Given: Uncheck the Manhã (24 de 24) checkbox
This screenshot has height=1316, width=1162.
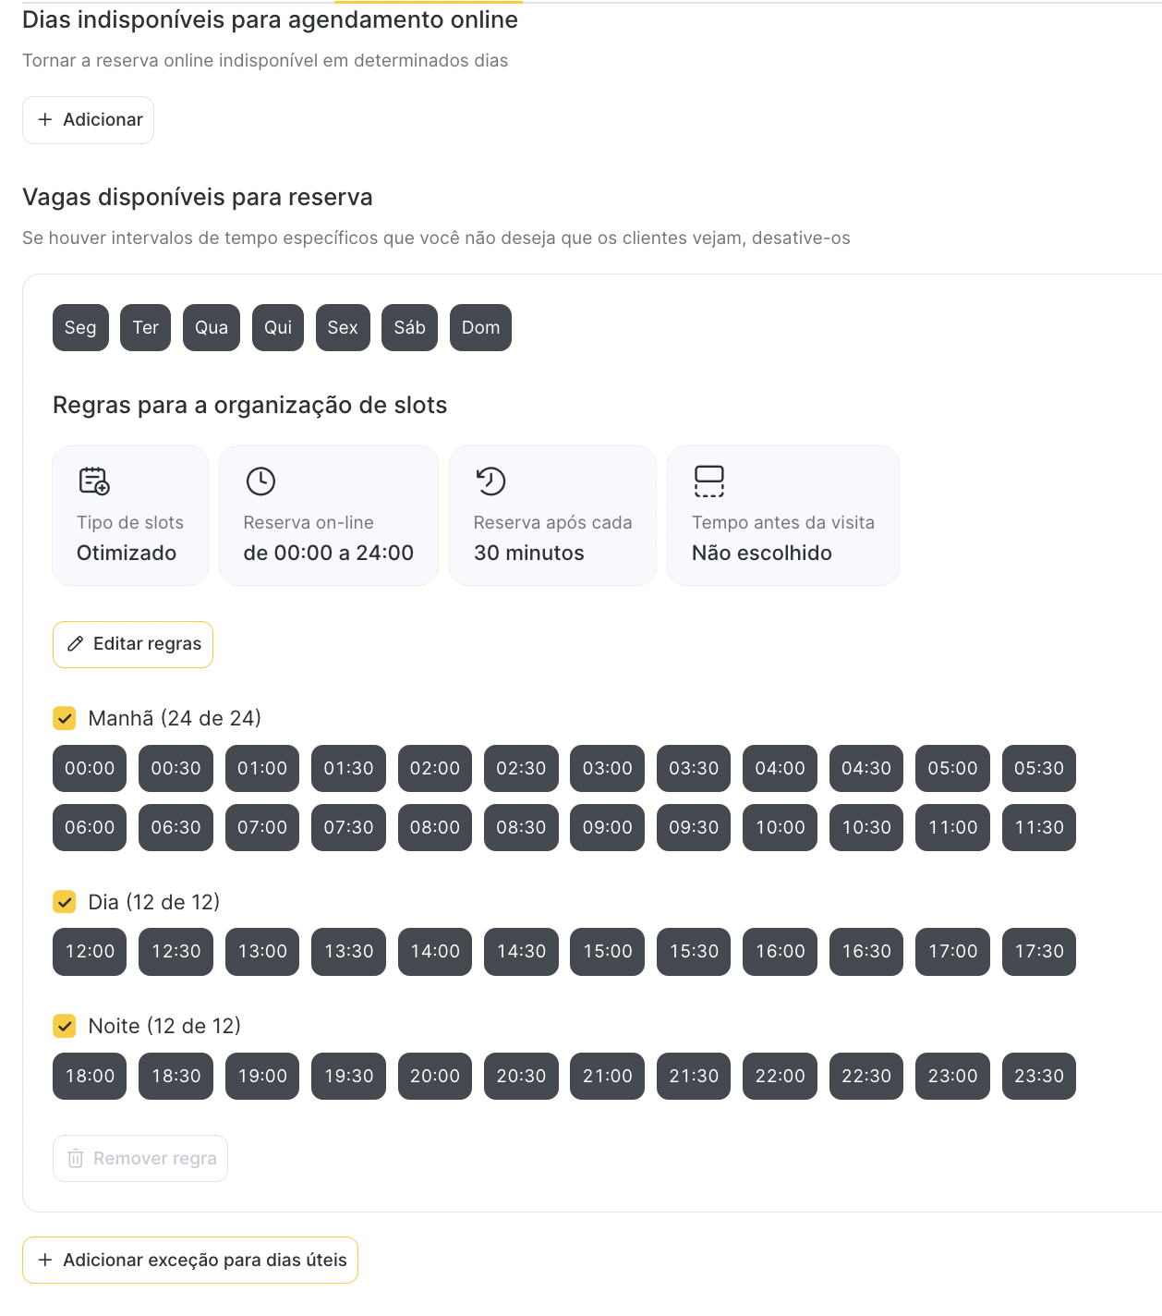Looking at the screenshot, I should tap(65, 718).
